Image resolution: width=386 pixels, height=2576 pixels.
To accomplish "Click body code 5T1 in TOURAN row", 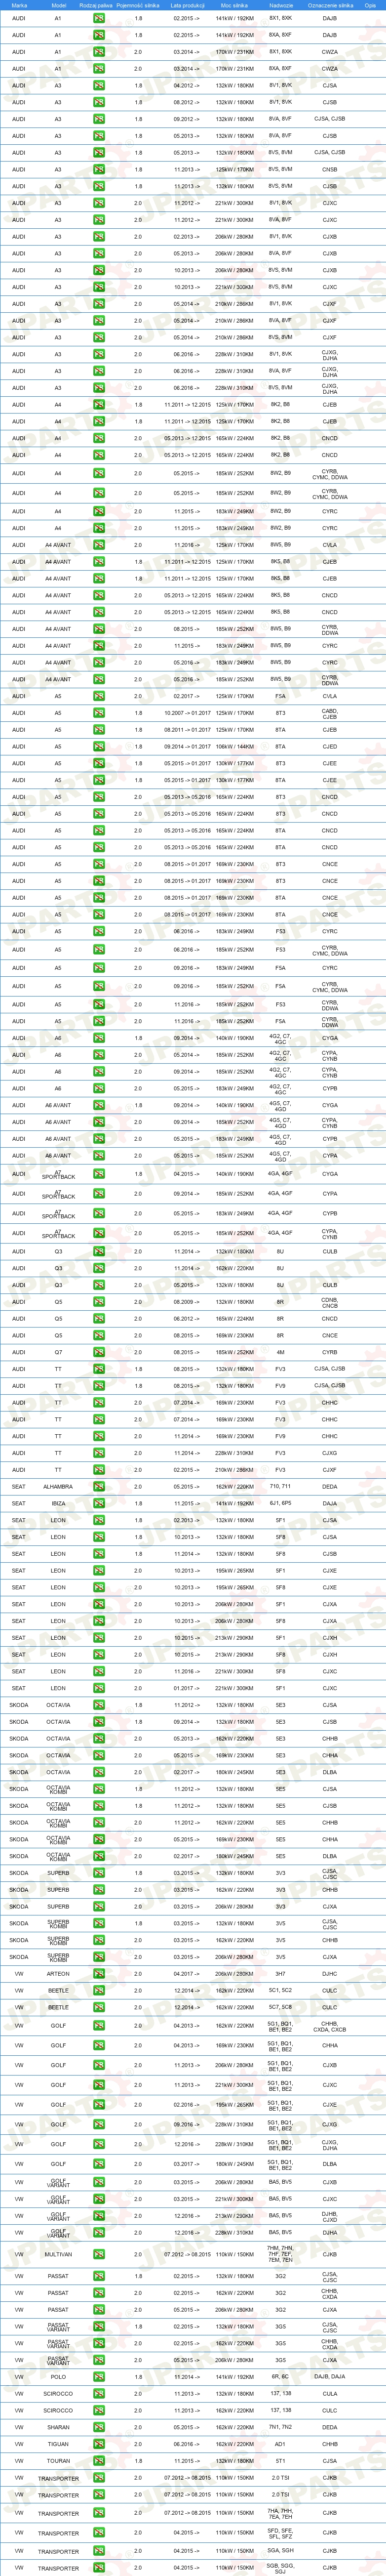I will click(x=281, y=2461).
